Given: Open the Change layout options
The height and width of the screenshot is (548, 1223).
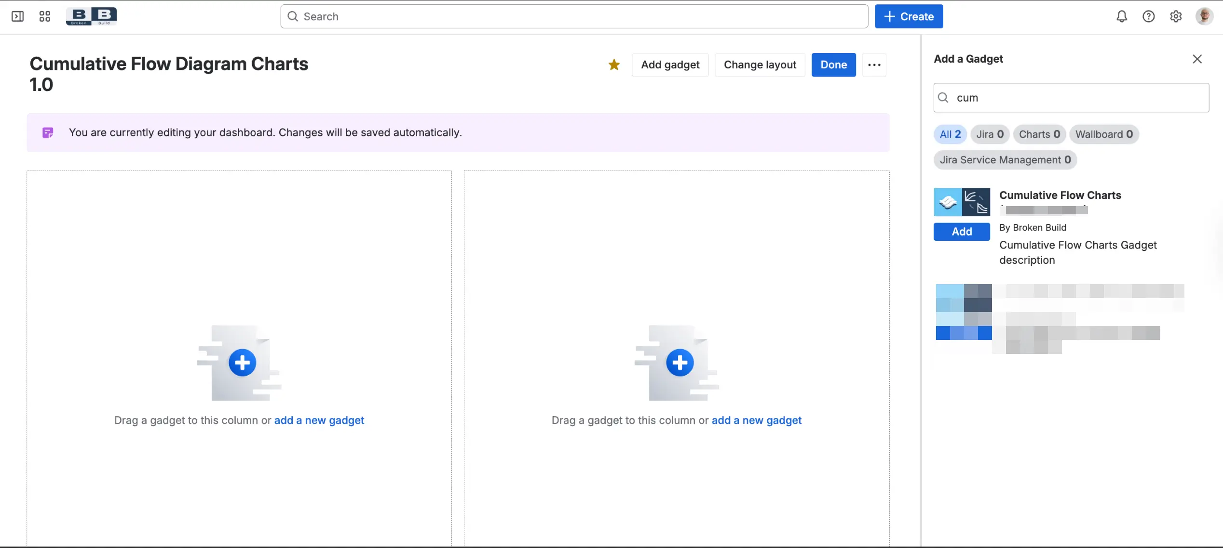Looking at the screenshot, I should pos(760,65).
